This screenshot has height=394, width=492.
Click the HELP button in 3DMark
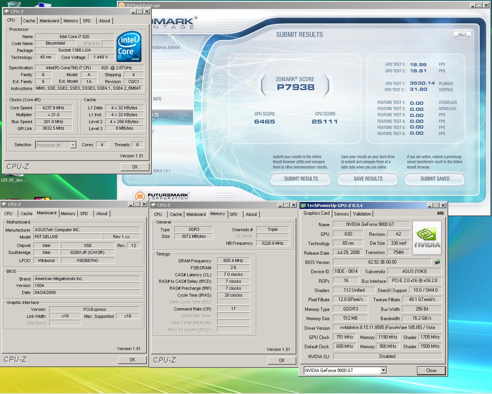coord(462,34)
